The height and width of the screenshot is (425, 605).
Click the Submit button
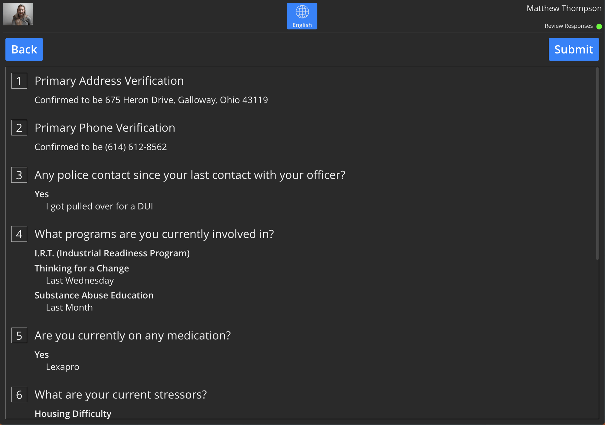[574, 49]
